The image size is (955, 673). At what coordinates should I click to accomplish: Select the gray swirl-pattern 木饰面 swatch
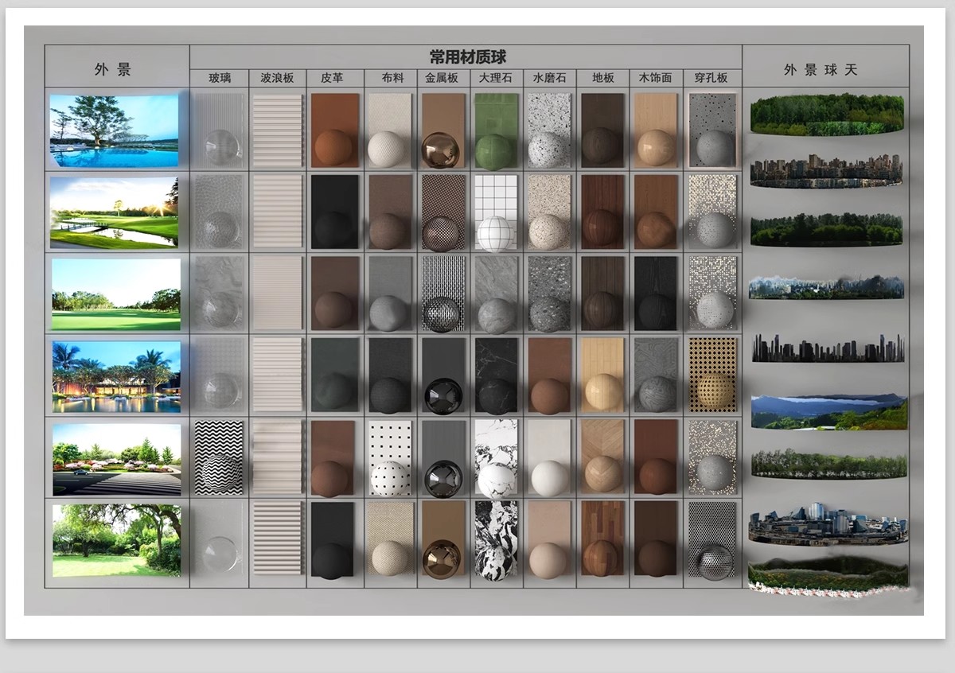(656, 375)
